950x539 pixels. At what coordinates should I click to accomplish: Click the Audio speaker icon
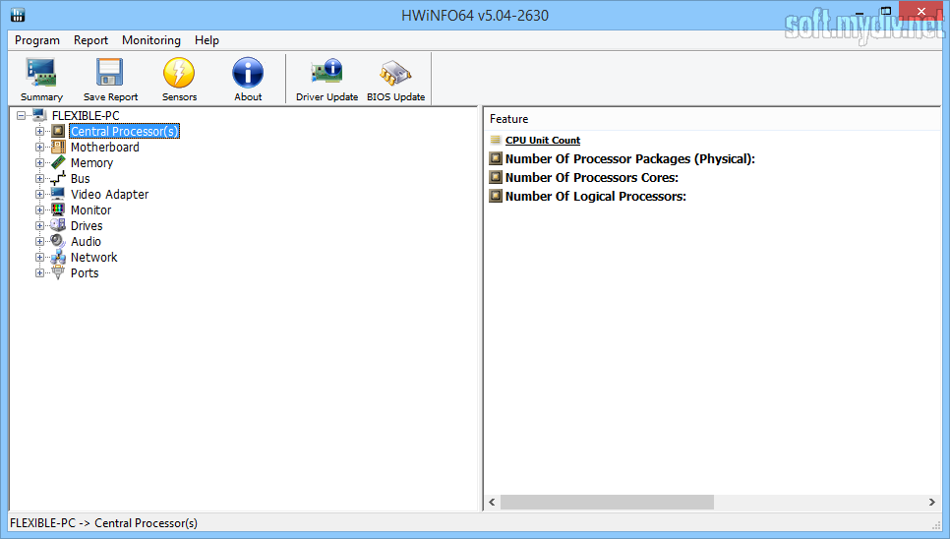point(58,241)
